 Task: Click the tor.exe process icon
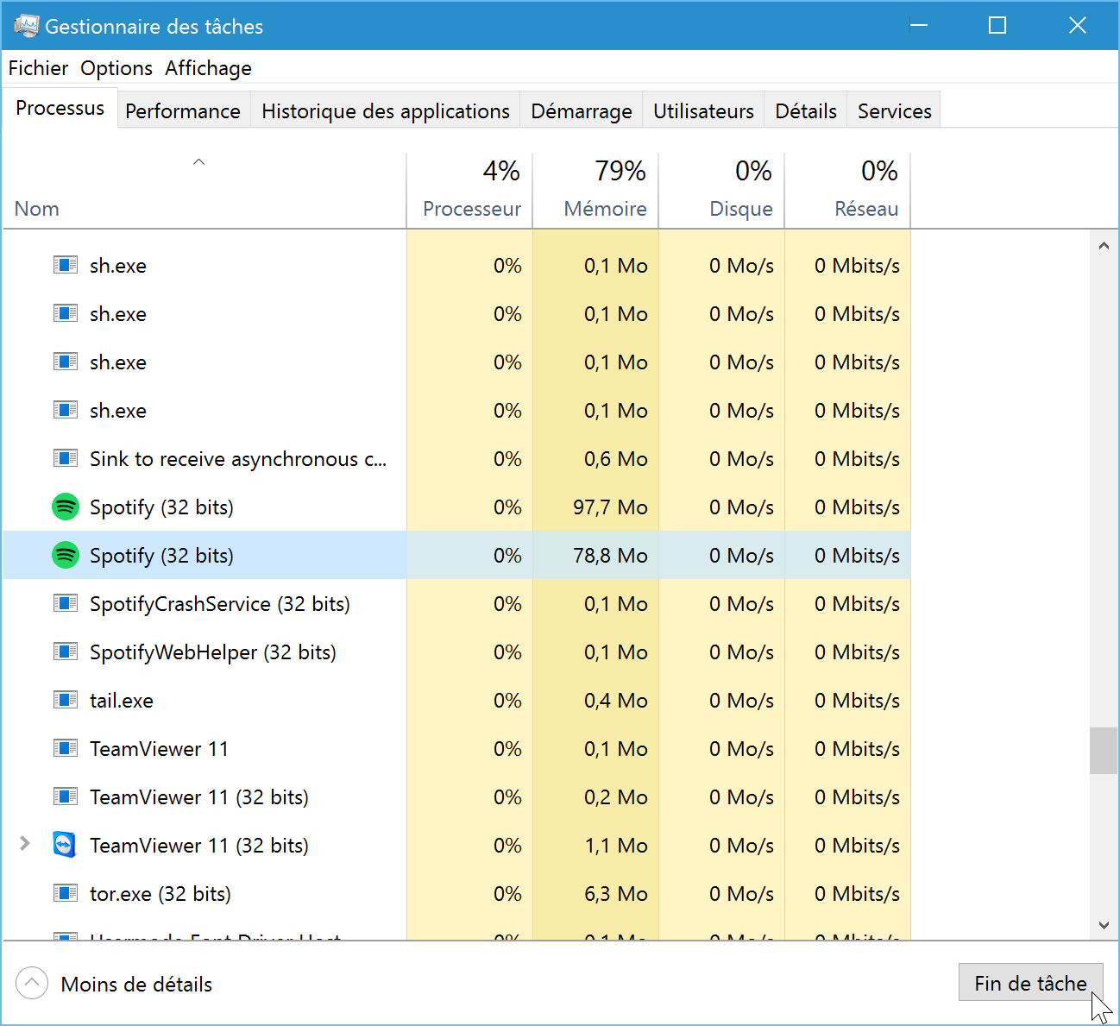pos(66,893)
